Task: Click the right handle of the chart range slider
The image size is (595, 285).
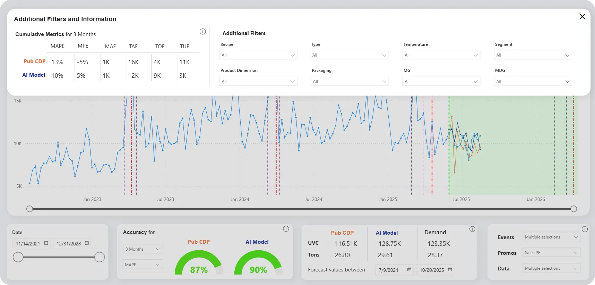Action: click(574, 209)
